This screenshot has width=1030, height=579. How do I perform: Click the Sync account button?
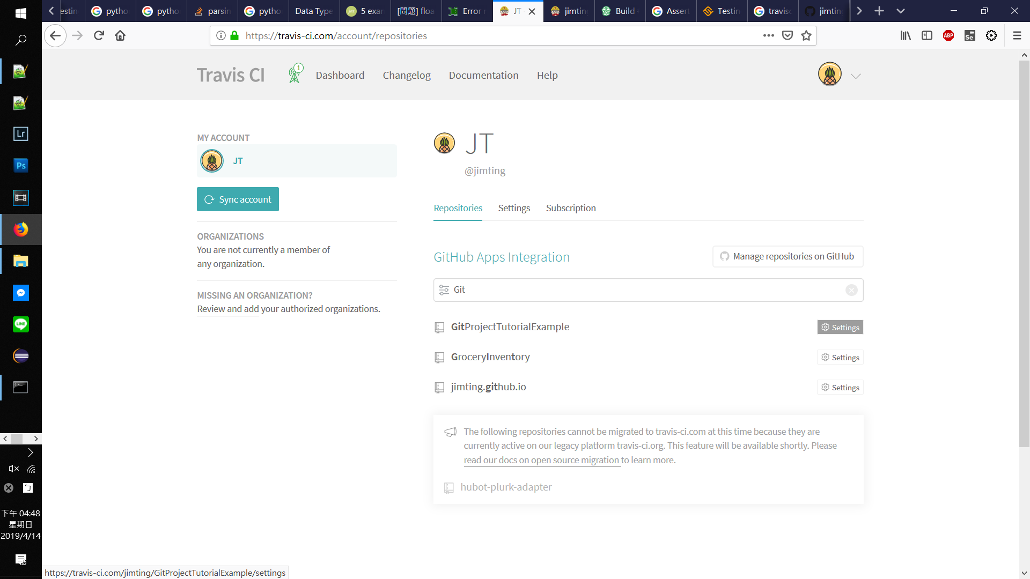coord(238,199)
